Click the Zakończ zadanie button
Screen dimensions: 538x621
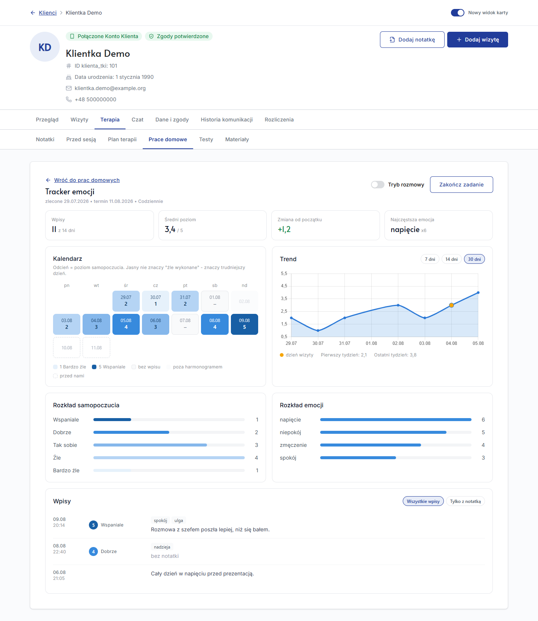pos(461,185)
